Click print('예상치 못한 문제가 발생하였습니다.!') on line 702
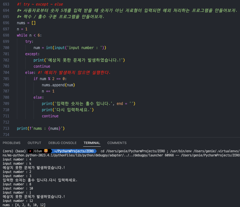Viewport: 240px width, 207px height. tap(79, 60)
